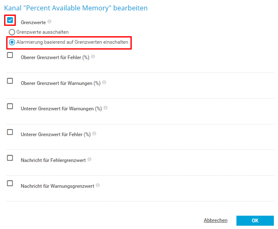278x229 pixels.
Task: Enable Oberer Grenzwert für Warnungen checkbox
Action: [10, 81]
